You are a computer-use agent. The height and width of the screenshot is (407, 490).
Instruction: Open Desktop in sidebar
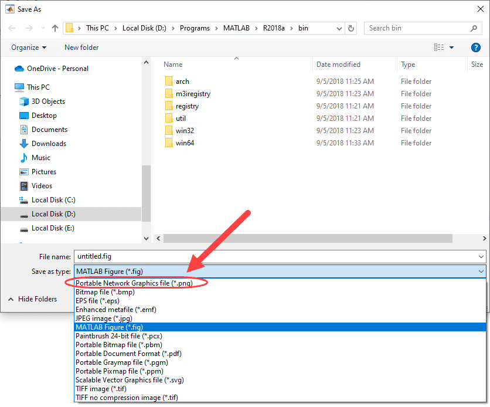click(x=38, y=116)
